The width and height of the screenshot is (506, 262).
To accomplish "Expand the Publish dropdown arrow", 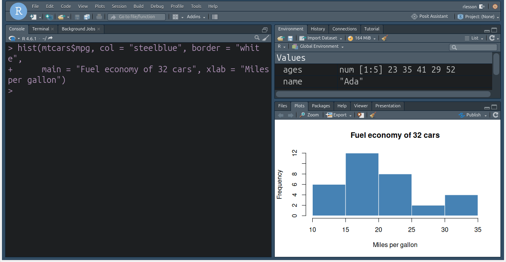I will point(486,115).
